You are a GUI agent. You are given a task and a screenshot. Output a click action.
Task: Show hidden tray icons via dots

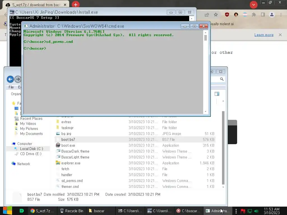(x=236, y=211)
